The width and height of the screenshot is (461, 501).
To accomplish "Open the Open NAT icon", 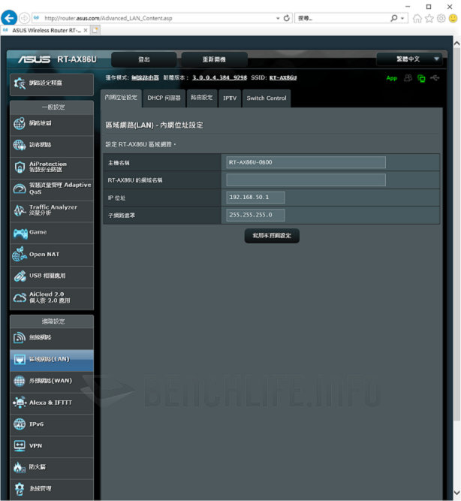I will [x=20, y=255].
